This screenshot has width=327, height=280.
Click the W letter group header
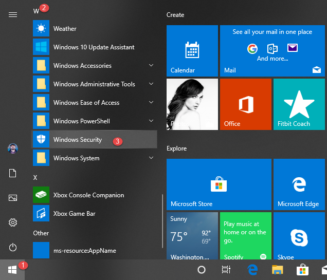37,11
